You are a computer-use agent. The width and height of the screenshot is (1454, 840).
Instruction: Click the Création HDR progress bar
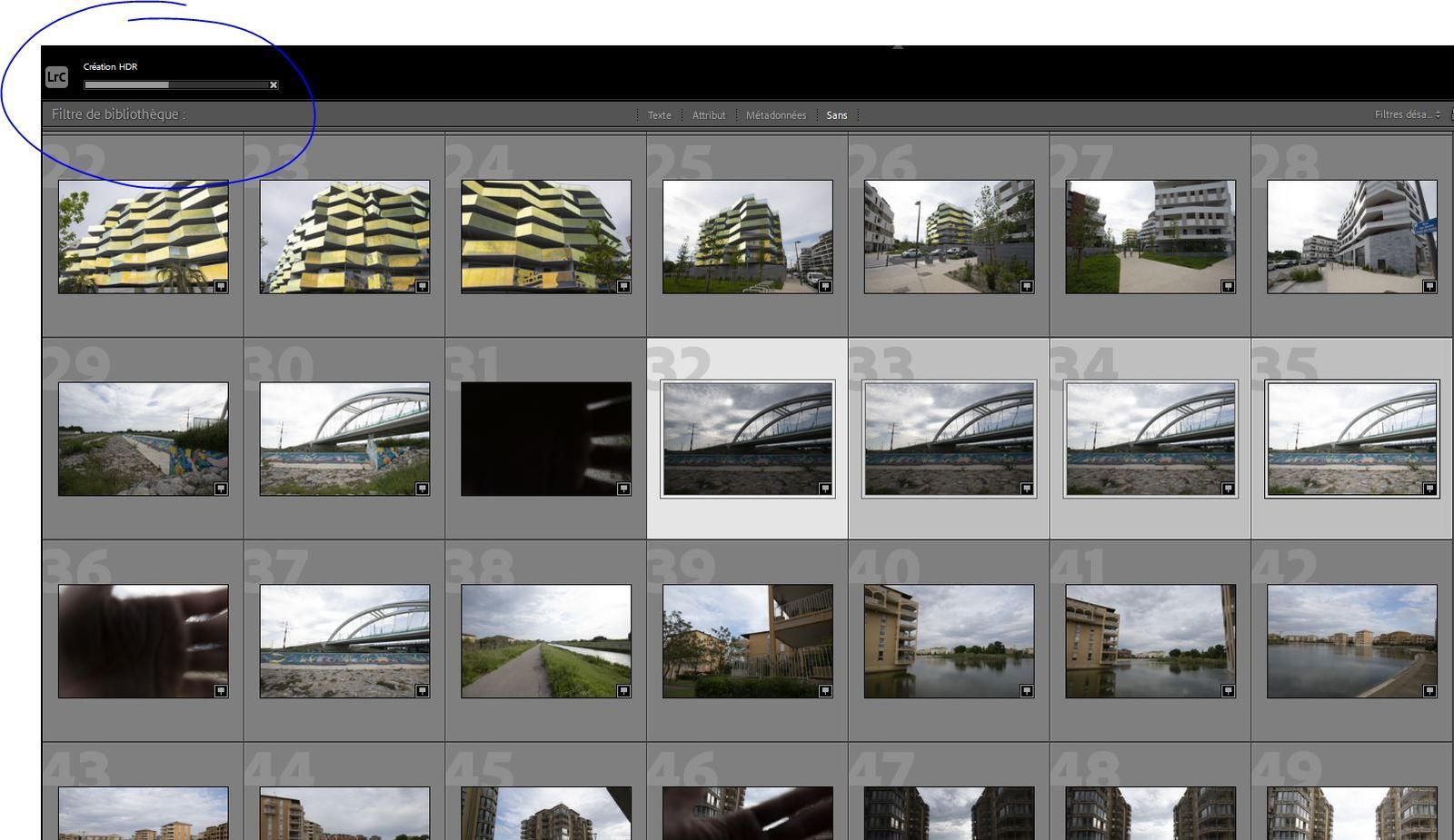point(175,85)
